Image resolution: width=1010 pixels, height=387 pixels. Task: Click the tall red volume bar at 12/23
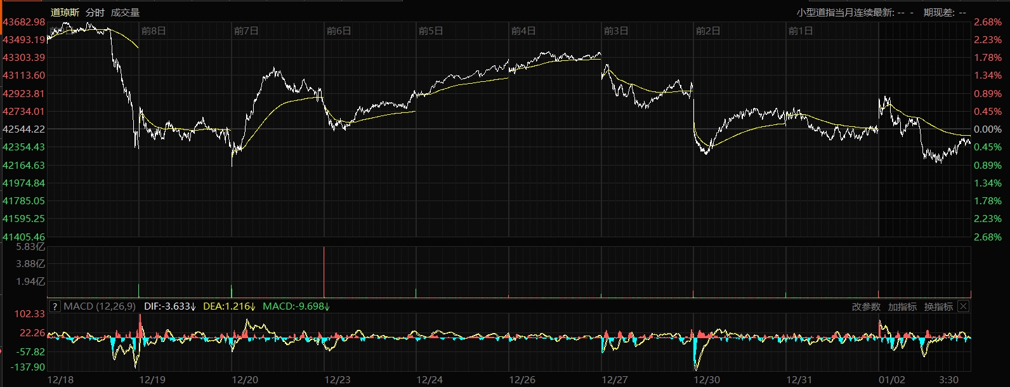tap(324, 272)
